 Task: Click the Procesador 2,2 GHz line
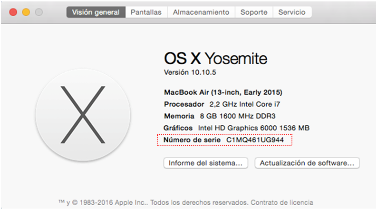tap(214, 104)
